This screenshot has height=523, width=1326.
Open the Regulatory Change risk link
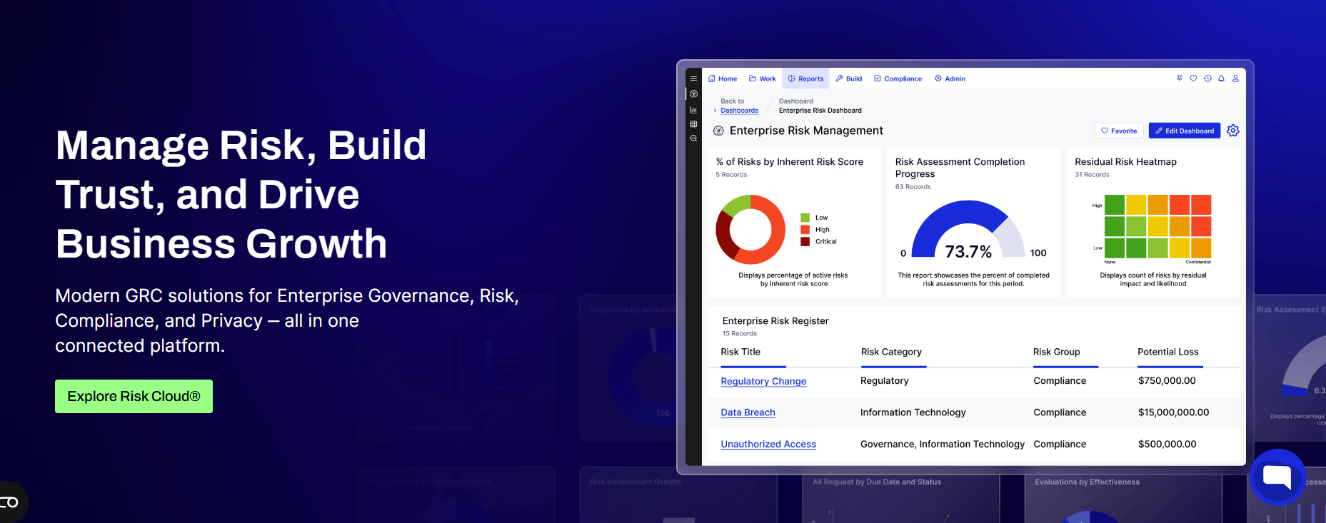tap(763, 381)
